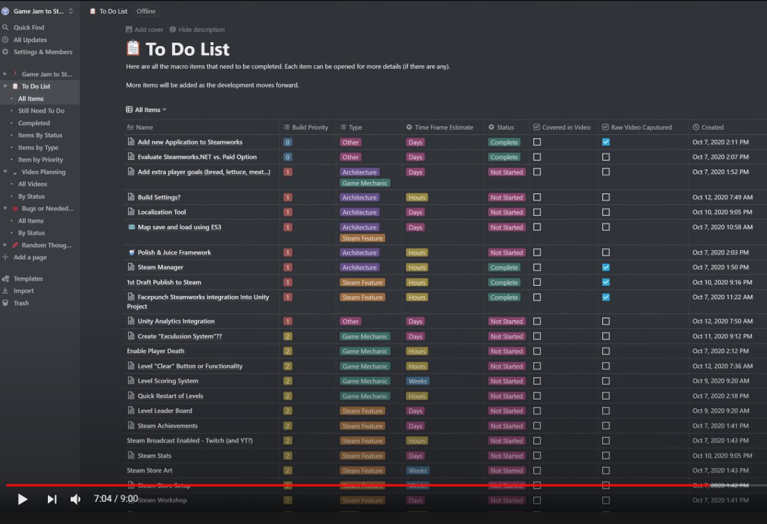This screenshot has width=767, height=524.
Task: Click the plus icon for Add a page
Action: [5, 258]
